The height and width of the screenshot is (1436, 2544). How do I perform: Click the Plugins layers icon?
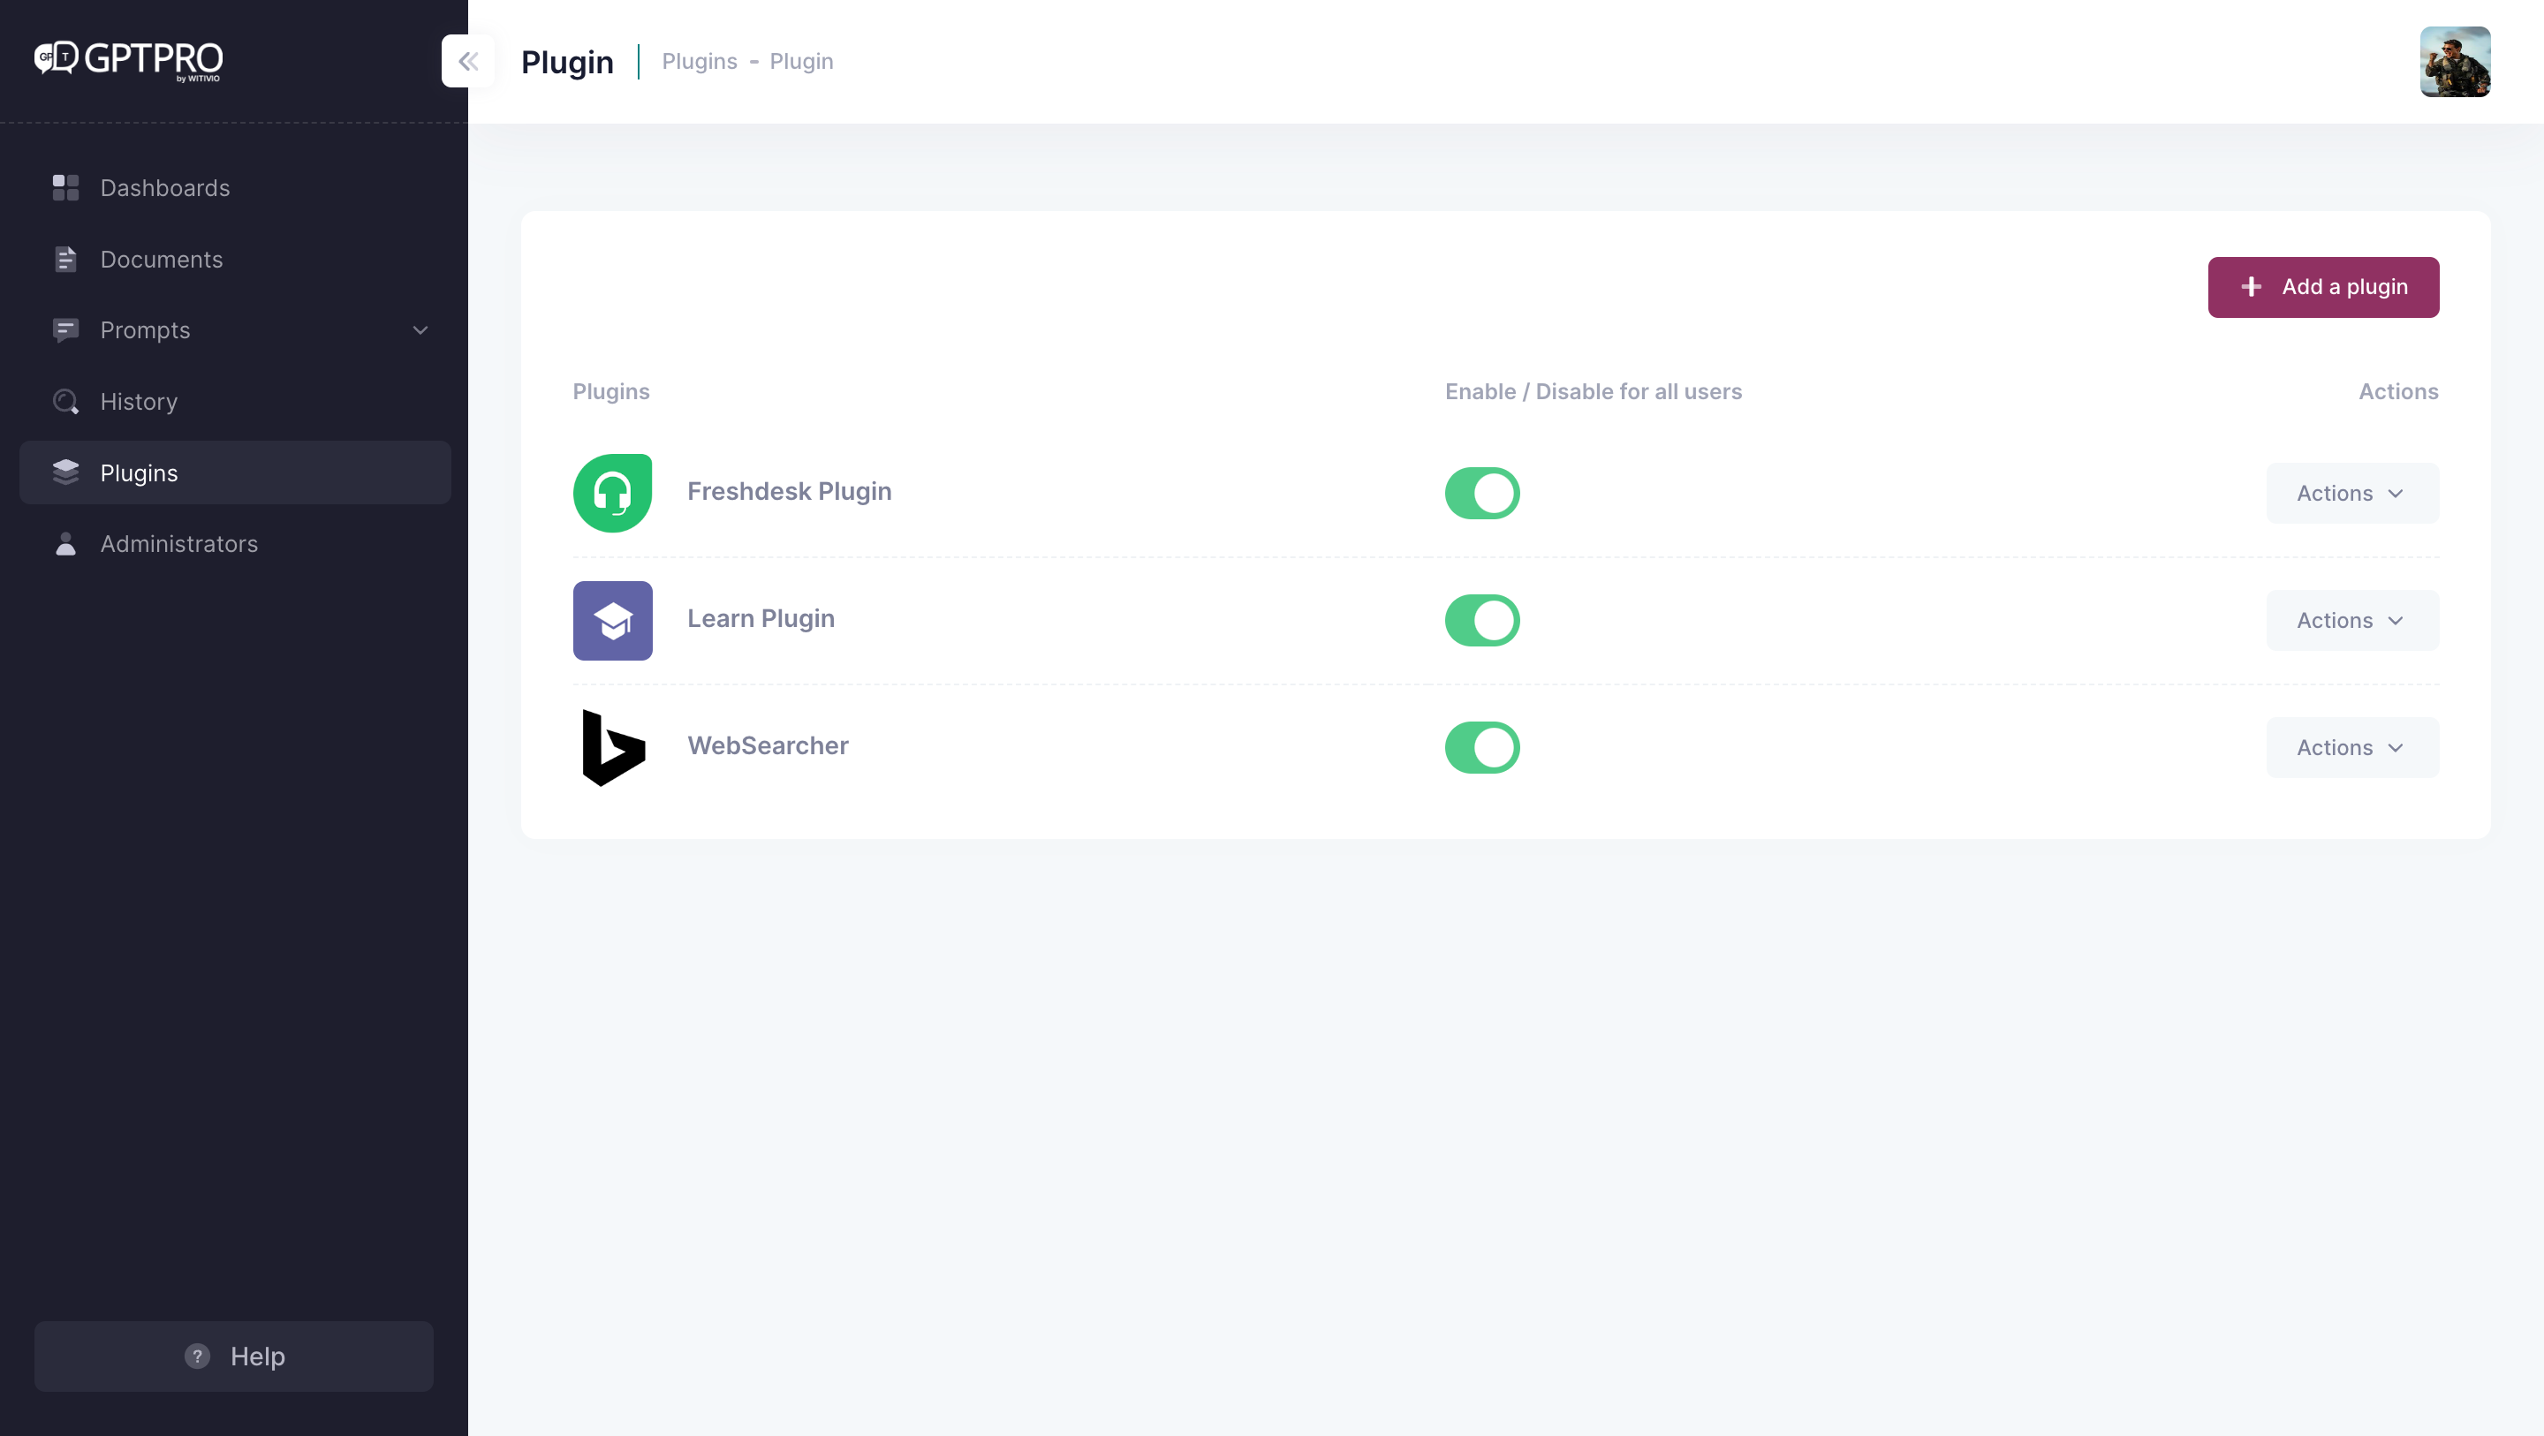(65, 472)
